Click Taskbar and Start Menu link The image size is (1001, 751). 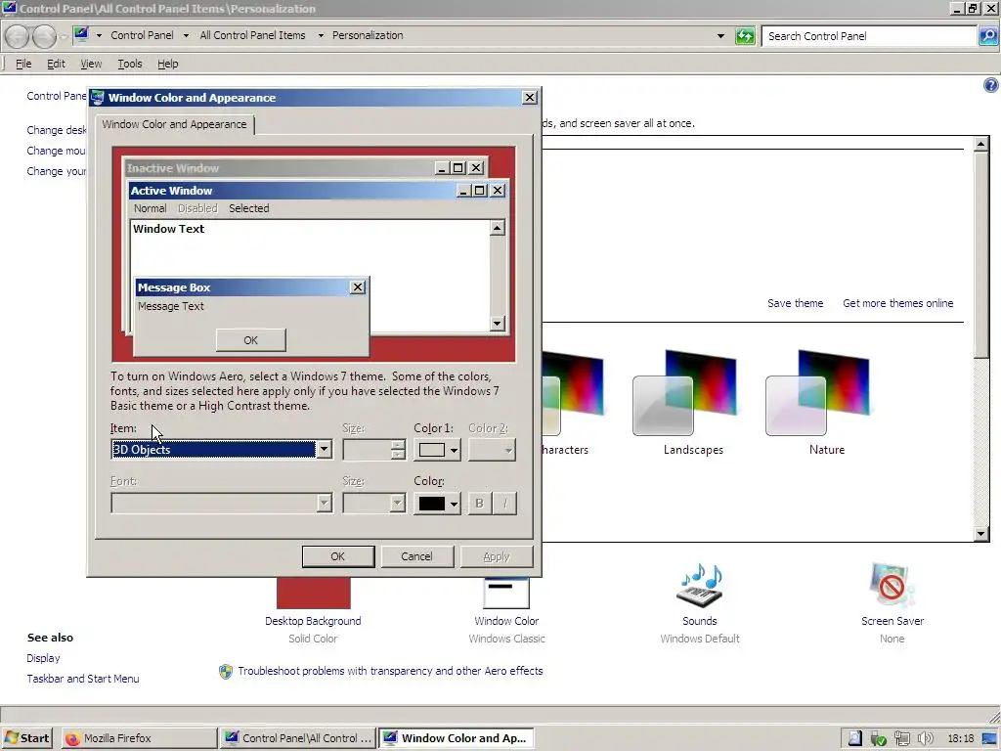click(x=83, y=679)
